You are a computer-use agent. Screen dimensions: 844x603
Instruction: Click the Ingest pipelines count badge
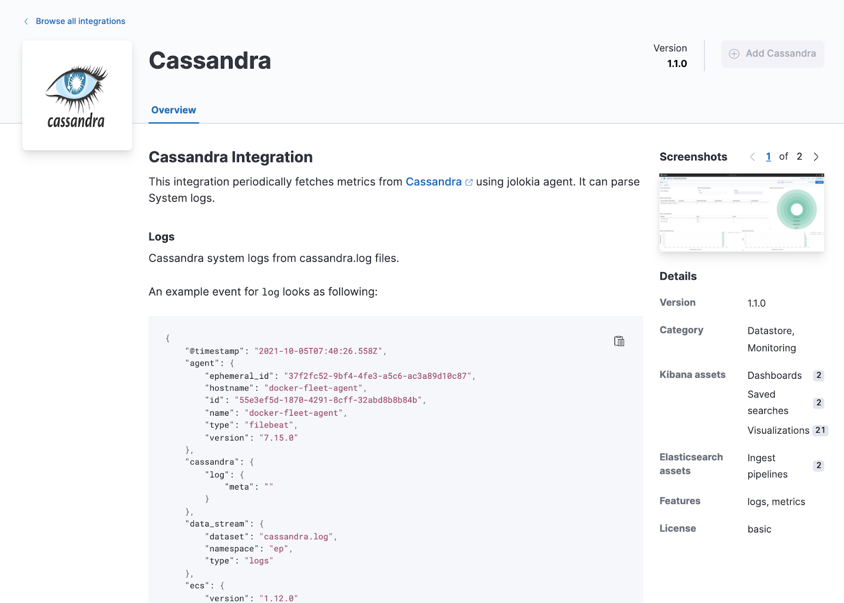pyautogui.click(x=818, y=465)
